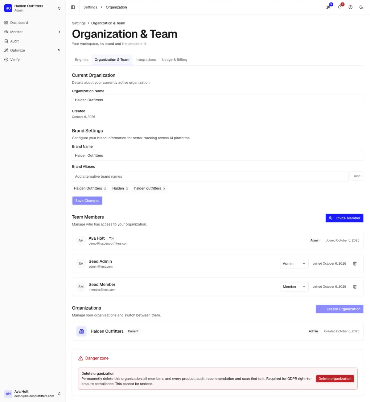Open the notifications bell

(339, 7)
